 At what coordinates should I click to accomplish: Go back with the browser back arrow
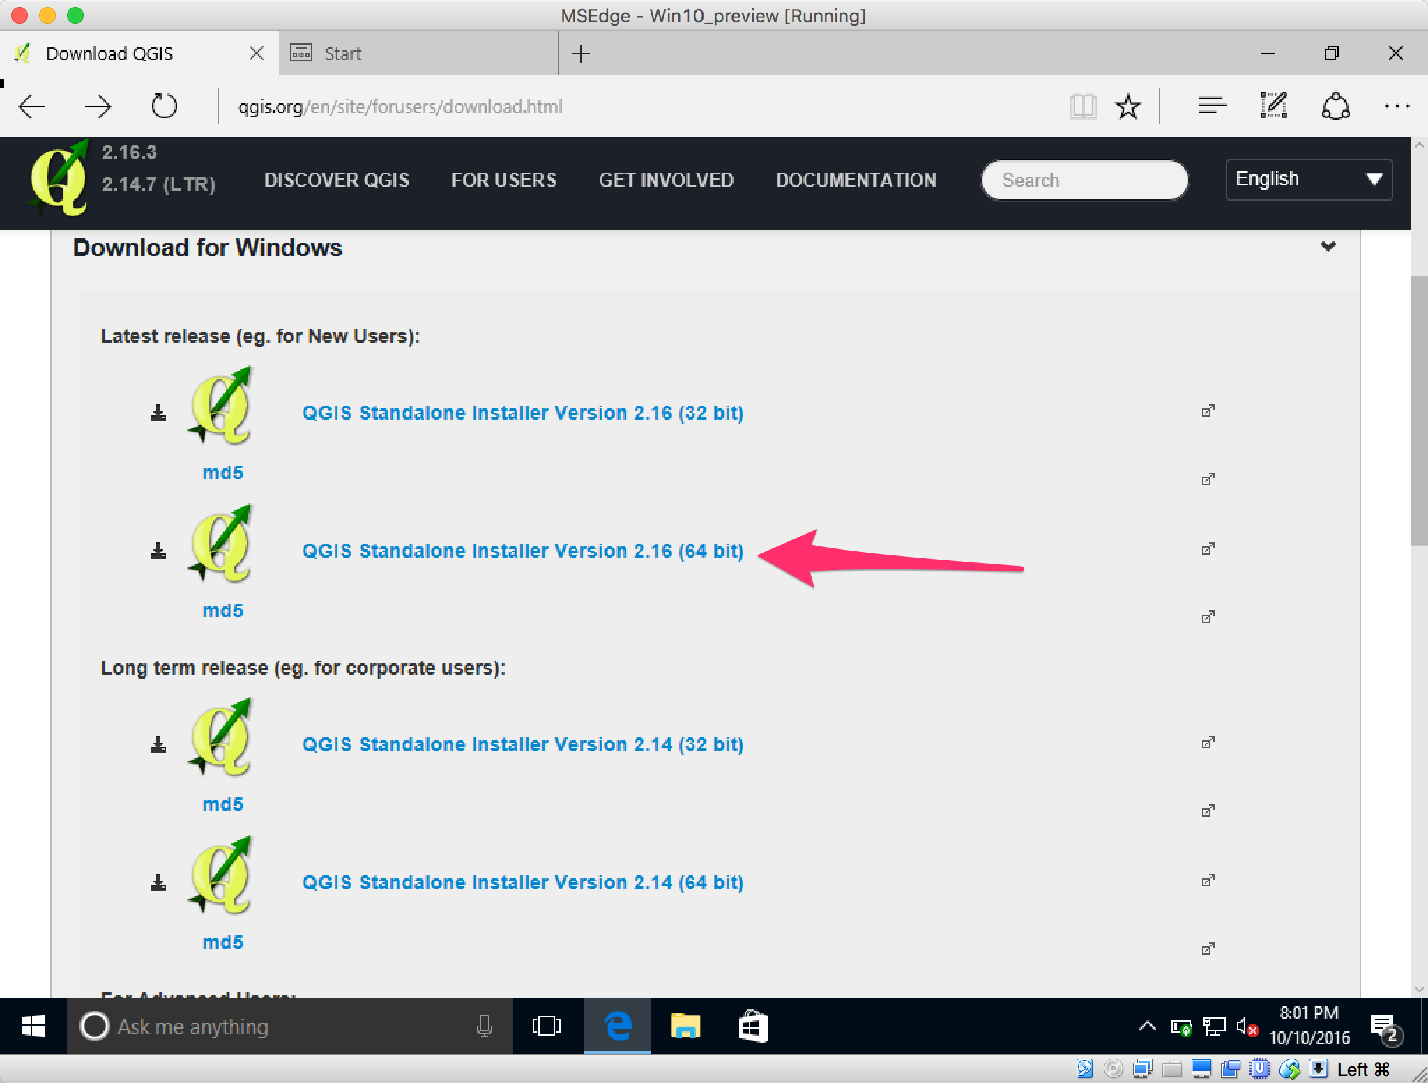point(32,107)
